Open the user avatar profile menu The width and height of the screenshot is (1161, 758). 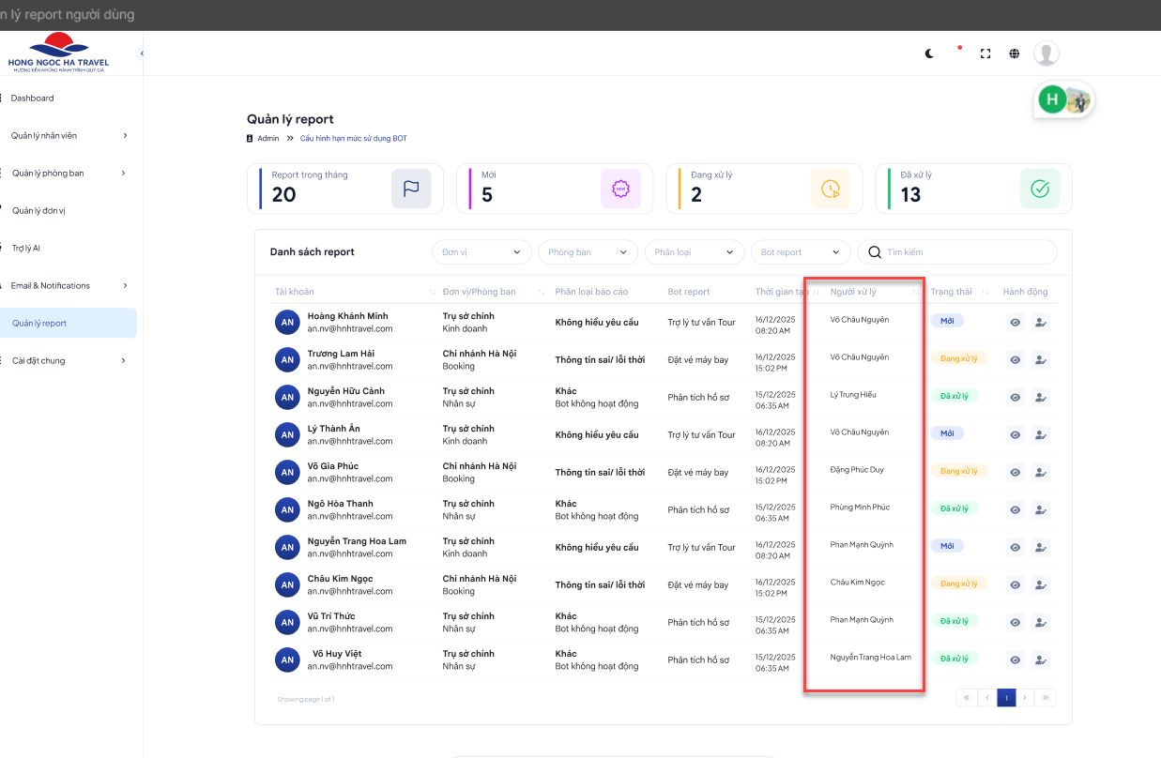point(1046,53)
